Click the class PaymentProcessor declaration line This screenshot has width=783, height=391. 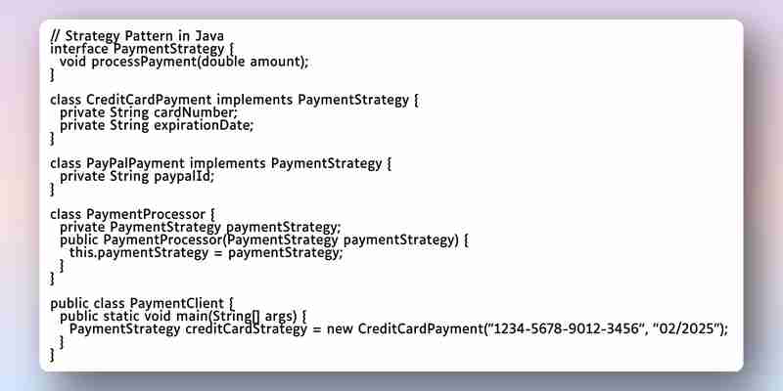133,214
